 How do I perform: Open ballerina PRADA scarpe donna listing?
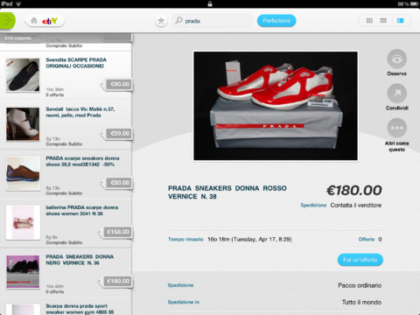click(x=66, y=223)
